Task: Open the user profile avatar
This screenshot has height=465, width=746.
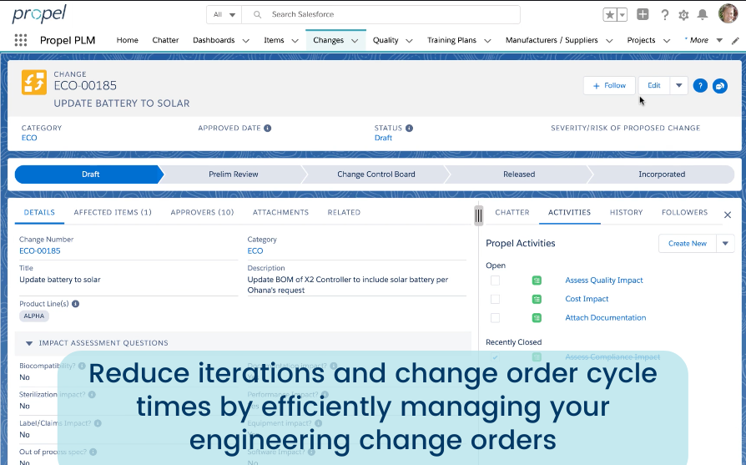Action: tap(728, 14)
